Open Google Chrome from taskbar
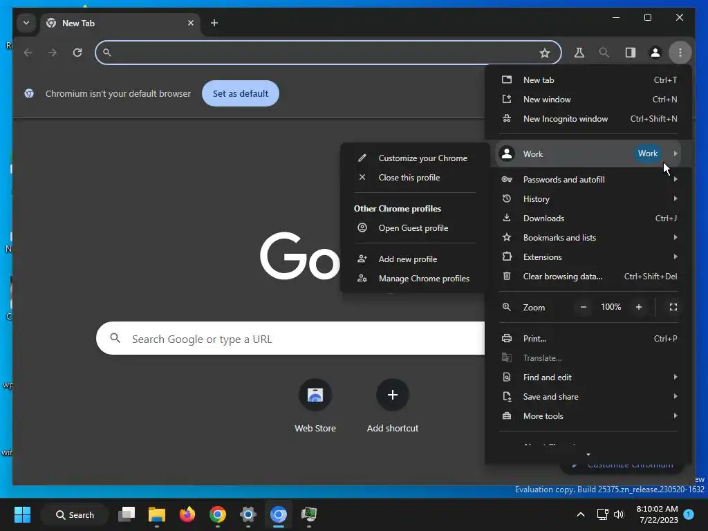Viewport: 708px width, 531px height. [217, 514]
